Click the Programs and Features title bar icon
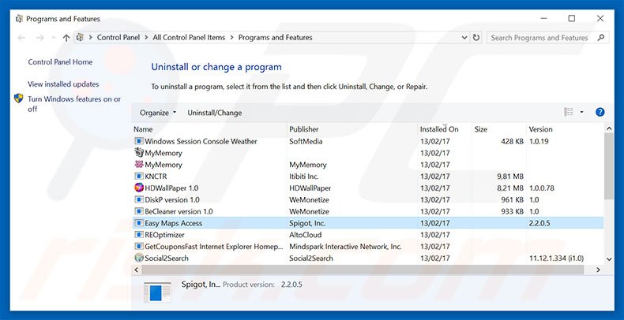The height and width of the screenshot is (320, 624). tap(19, 19)
